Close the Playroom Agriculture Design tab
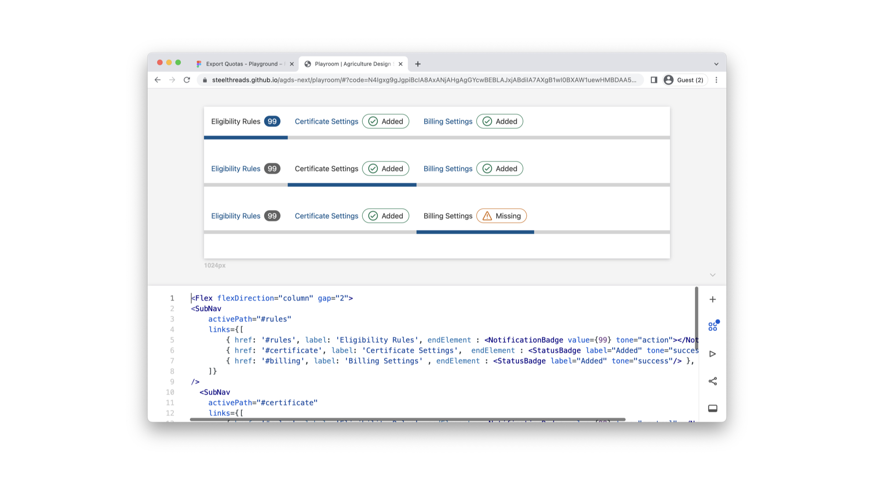This screenshot has height=491, width=874. point(401,64)
